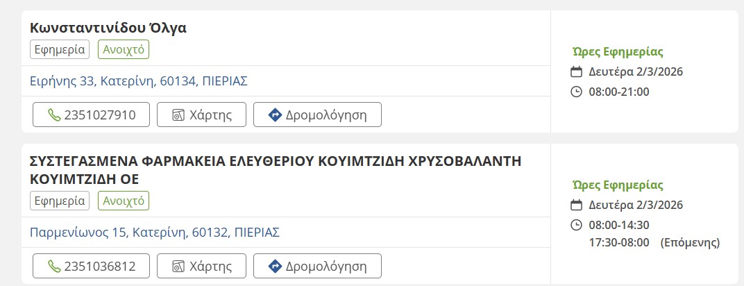Click directions arrow icon for Κουιμτζίδη pharmacy
The height and width of the screenshot is (286, 744).
tap(275, 266)
